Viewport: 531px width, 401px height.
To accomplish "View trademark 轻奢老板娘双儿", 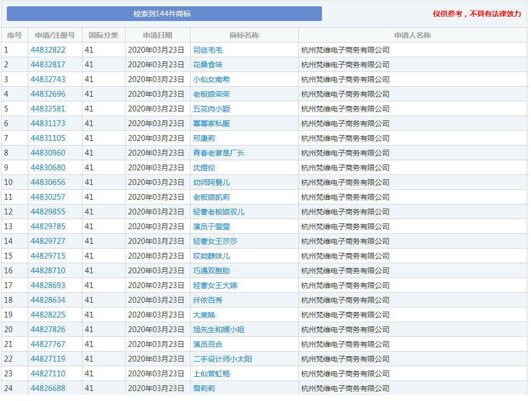I will pos(218,212).
